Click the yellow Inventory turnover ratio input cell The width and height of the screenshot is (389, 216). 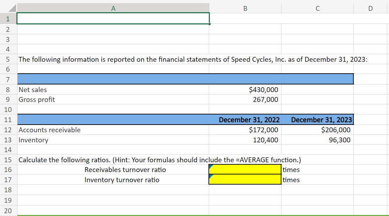[x=245, y=180]
